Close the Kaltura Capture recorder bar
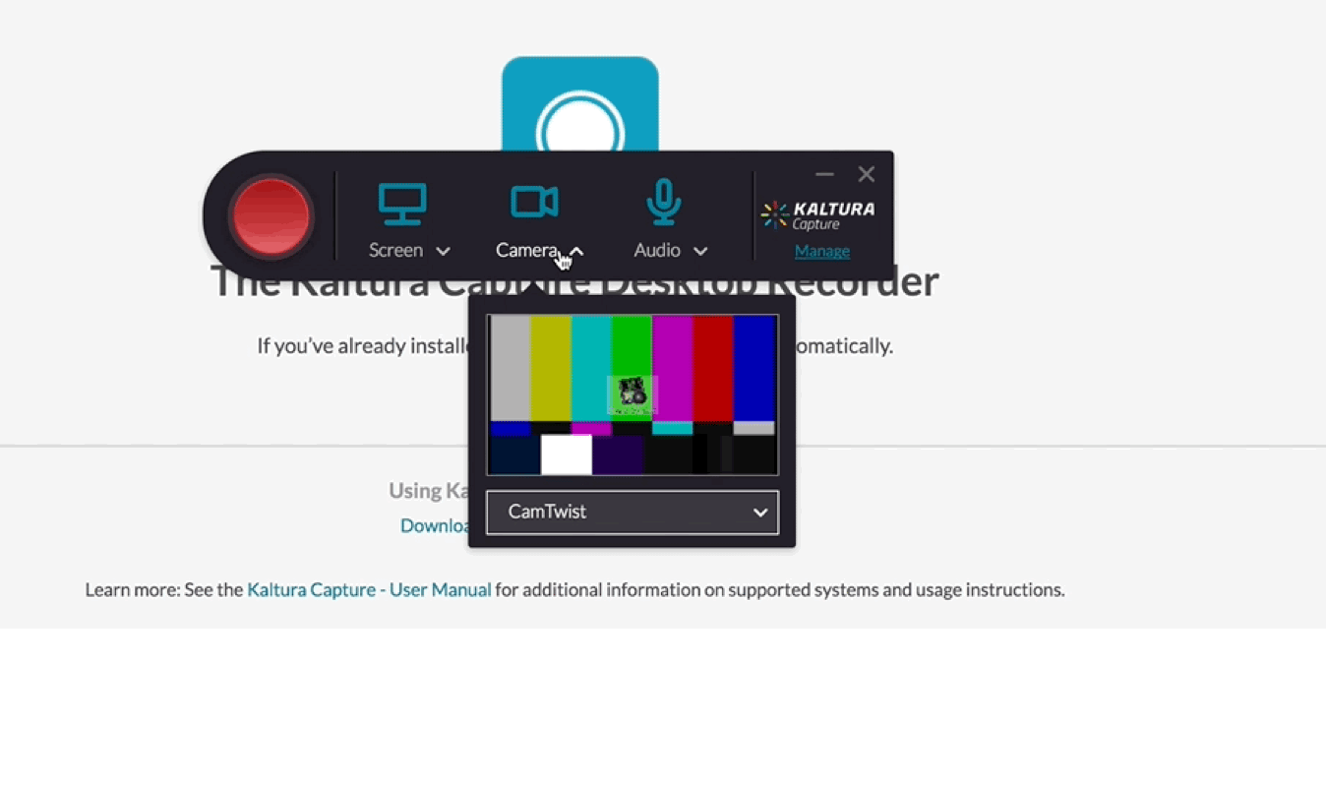Screen dimensions: 1326x787 (x=866, y=174)
